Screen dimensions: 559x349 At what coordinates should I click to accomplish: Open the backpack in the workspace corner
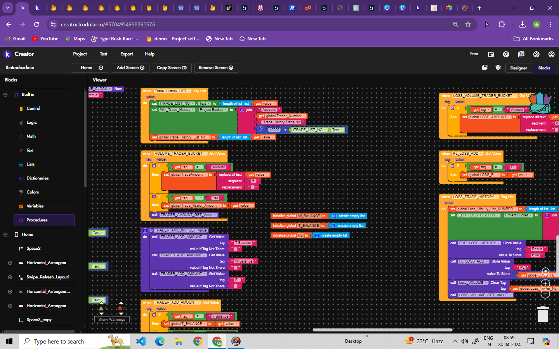540,103
